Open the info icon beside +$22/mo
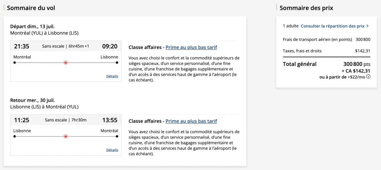This screenshot has width=381, height=170. (368, 77)
